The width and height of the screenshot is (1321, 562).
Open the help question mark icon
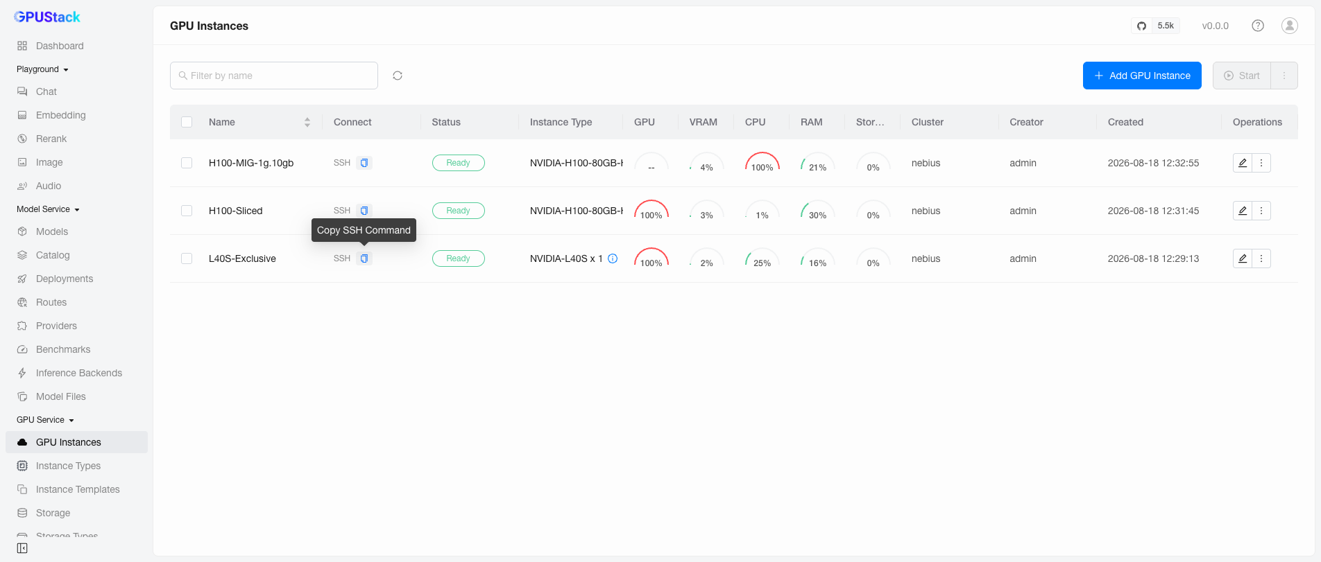point(1258,26)
